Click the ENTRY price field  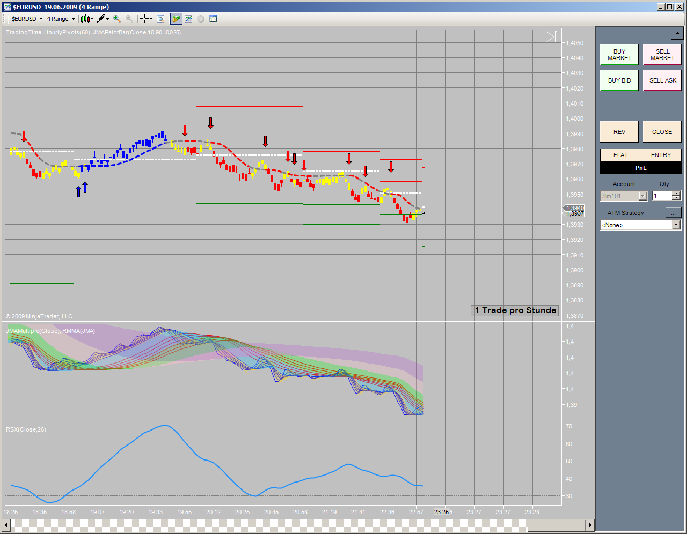pos(661,155)
